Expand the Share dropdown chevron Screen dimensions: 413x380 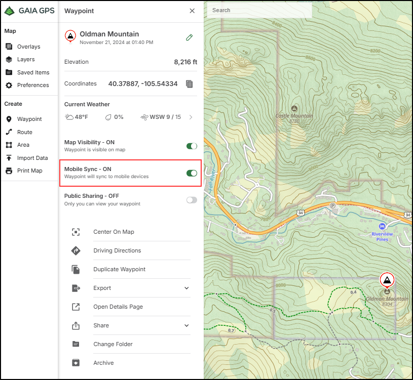(x=186, y=326)
